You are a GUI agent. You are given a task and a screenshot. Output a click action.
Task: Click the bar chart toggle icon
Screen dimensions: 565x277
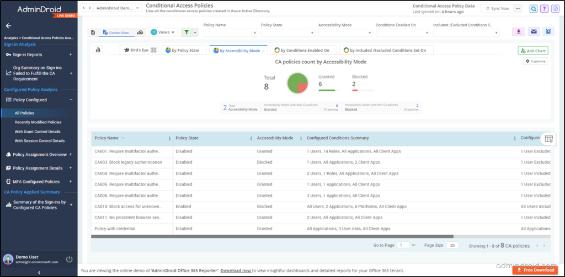98,50
